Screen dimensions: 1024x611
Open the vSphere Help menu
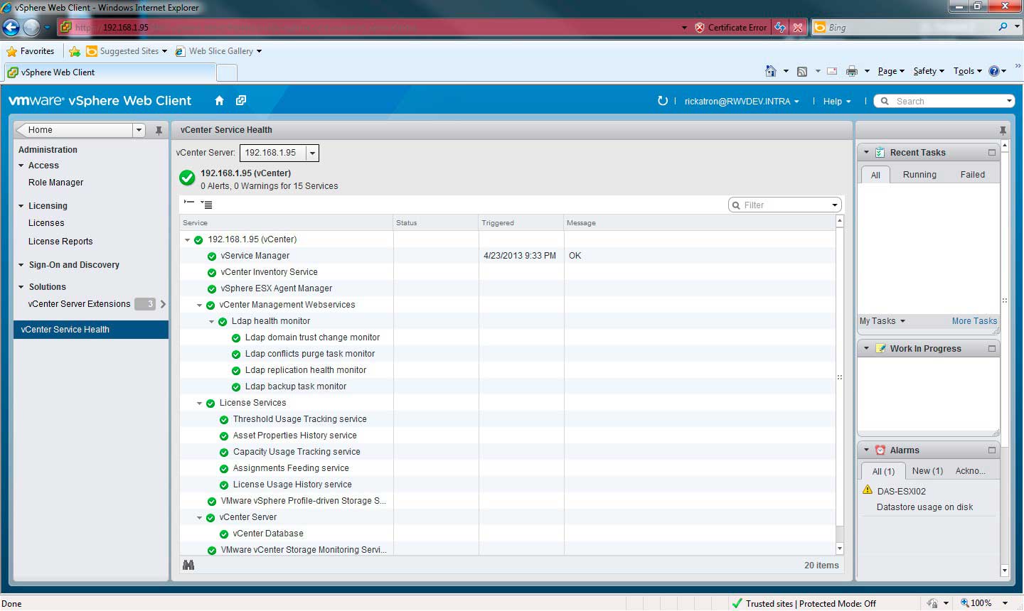(837, 102)
